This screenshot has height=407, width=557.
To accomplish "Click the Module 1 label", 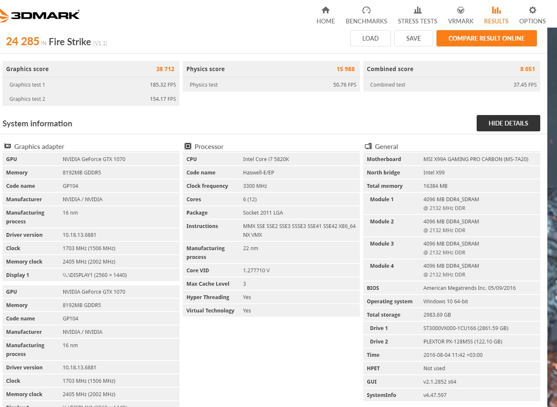I will (382, 199).
